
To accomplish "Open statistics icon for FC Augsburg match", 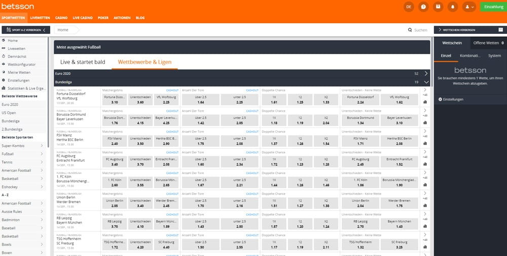I will (x=425, y=164).
